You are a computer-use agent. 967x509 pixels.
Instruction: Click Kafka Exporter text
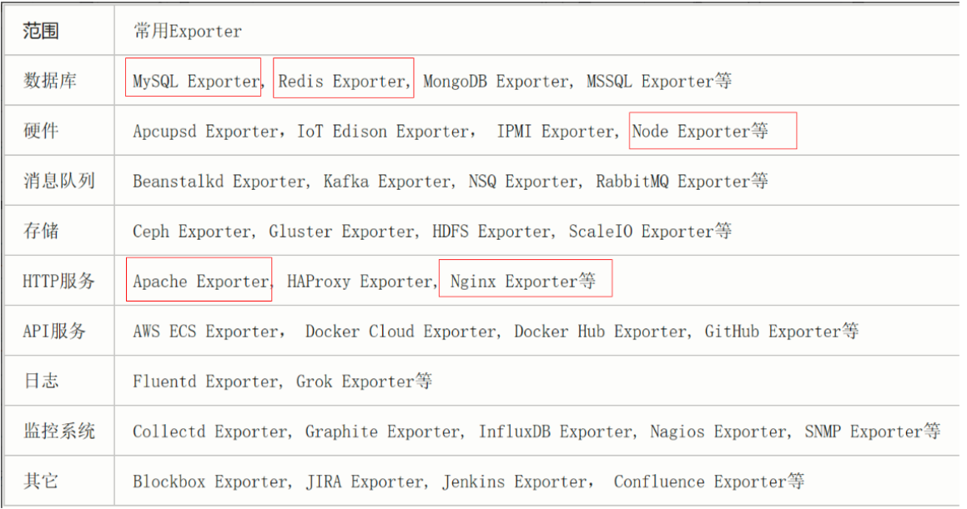[x=387, y=181]
